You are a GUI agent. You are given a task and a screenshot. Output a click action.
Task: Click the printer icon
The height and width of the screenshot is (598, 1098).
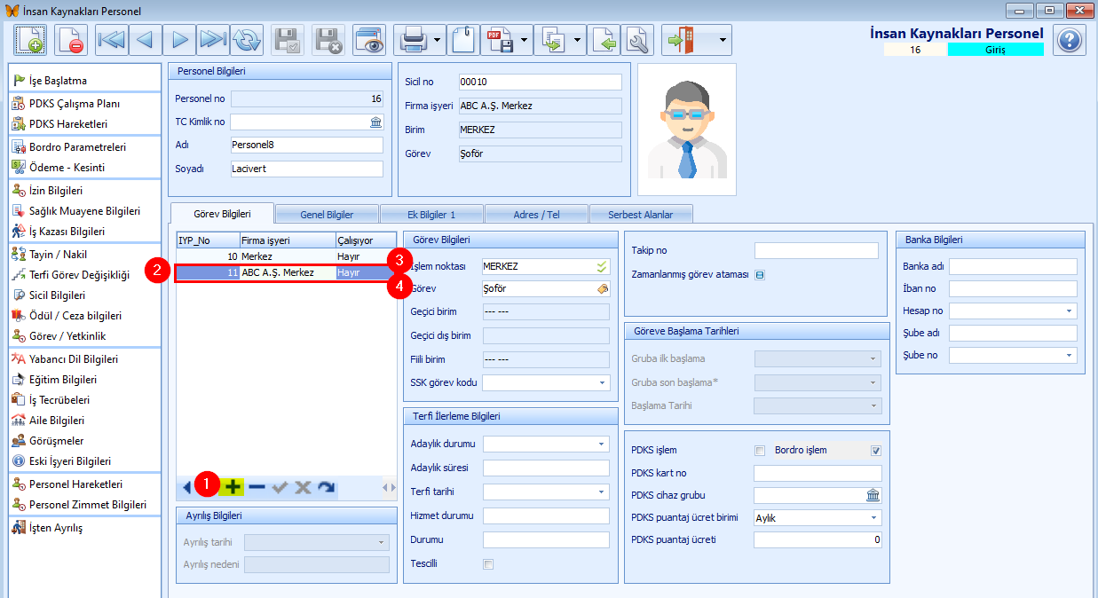414,40
